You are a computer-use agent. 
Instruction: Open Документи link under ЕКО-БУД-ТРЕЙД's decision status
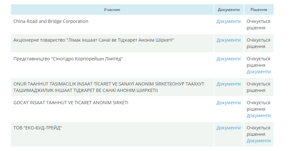tap(258, 141)
